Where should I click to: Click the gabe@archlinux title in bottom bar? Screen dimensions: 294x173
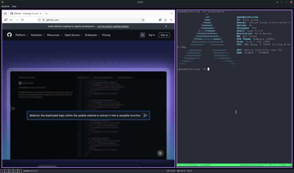tap(31, 171)
